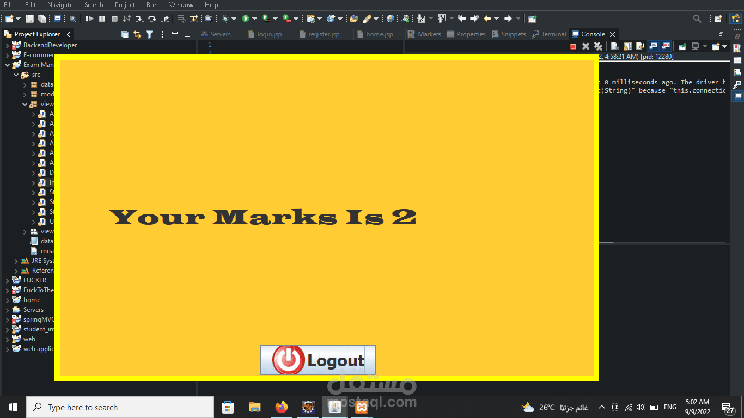Open the Navigate menu
Image resolution: width=744 pixels, height=418 pixels.
(60, 5)
